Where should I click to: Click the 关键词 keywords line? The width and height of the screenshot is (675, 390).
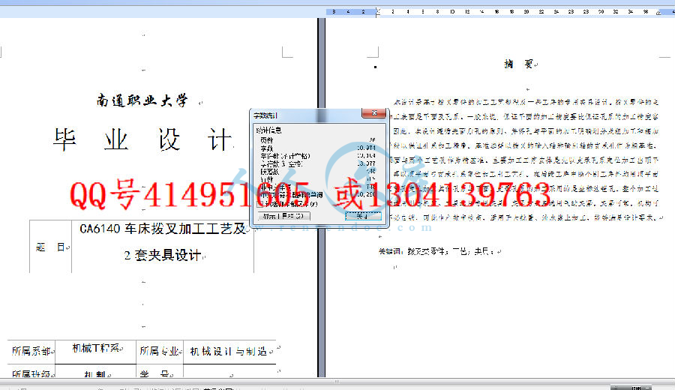(436, 251)
